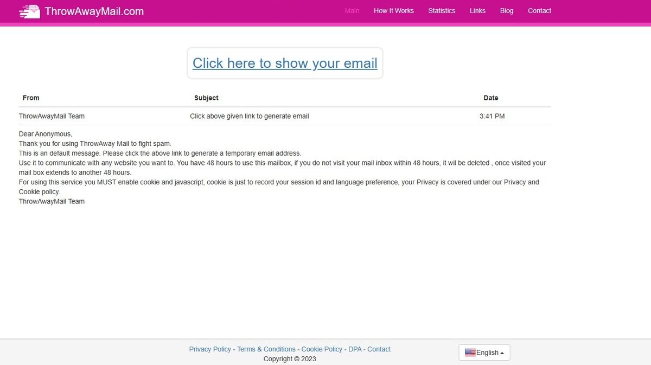Click the ThrowAwayMail paper-plane logo icon
The width and height of the screenshot is (651, 365).
pos(29,11)
